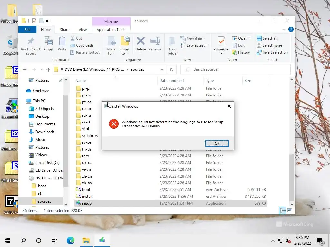The height and width of the screenshot is (247, 330).
Task: Click Pin to Quick access icon
Action: pos(31,41)
